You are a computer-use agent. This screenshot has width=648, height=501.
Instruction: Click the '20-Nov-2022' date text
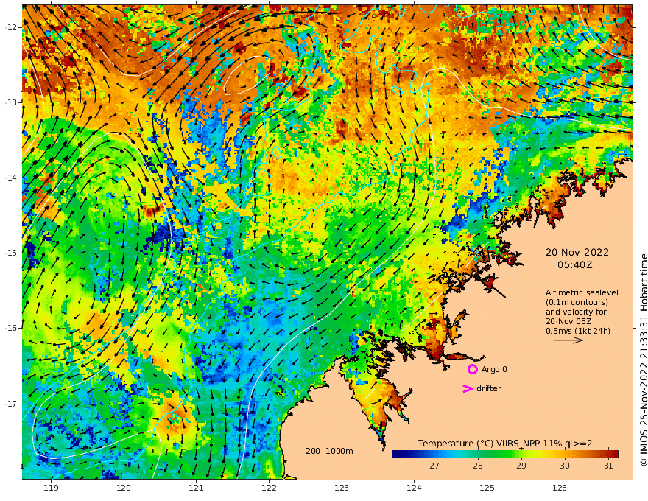coord(577,252)
